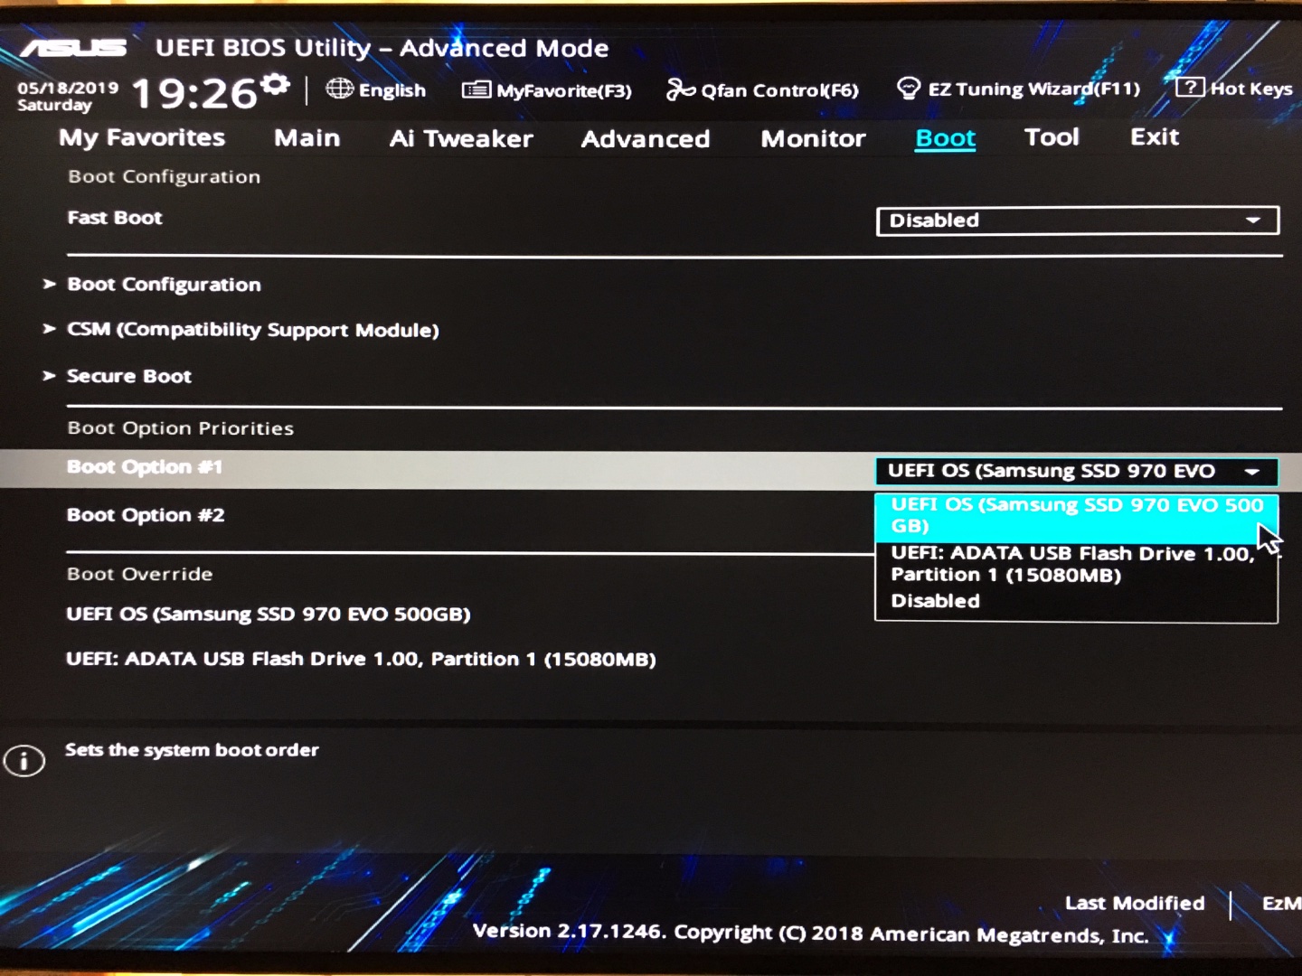Expand the Boot Configuration submenu
1302x976 pixels.
[x=164, y=285]
